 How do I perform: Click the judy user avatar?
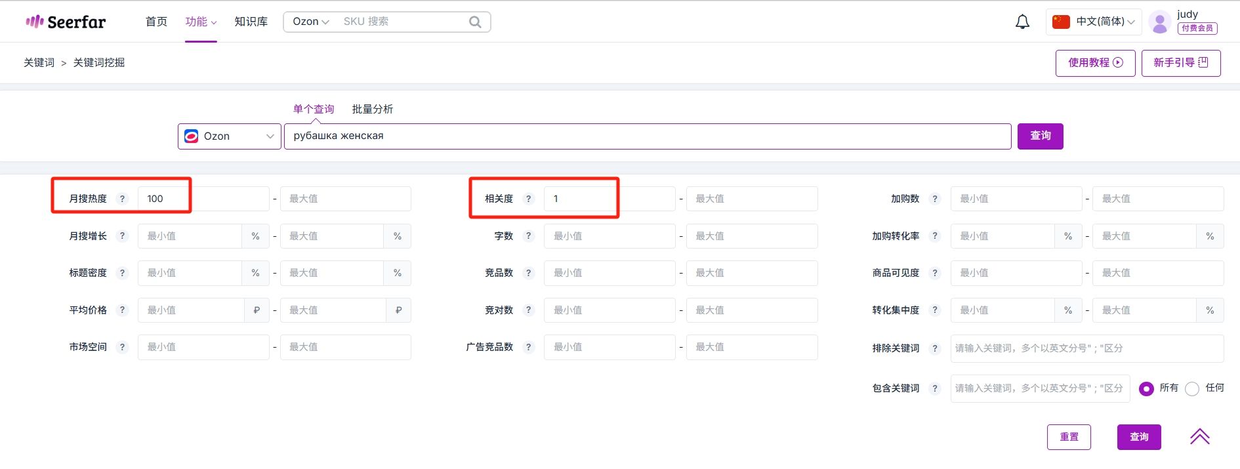point(1160,22)
